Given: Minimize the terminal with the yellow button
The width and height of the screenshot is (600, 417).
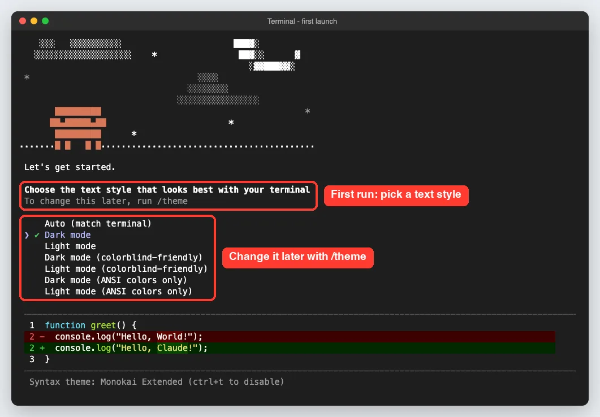Looking at the screenshot, I should (x=34, y=21).
